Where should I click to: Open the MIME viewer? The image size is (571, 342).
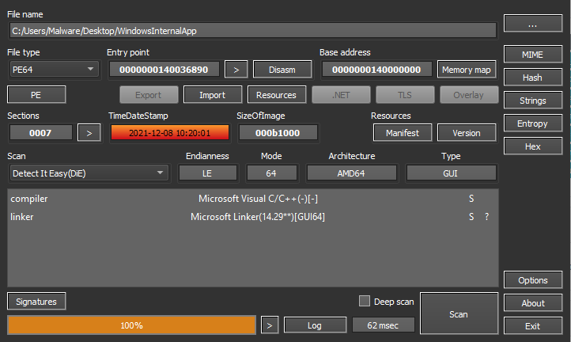coord(533,55)
